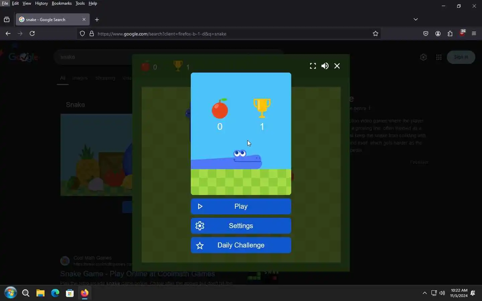Open Windows taskbar search
The height and width of the screenshot is (301, 482).
point(26,293)
